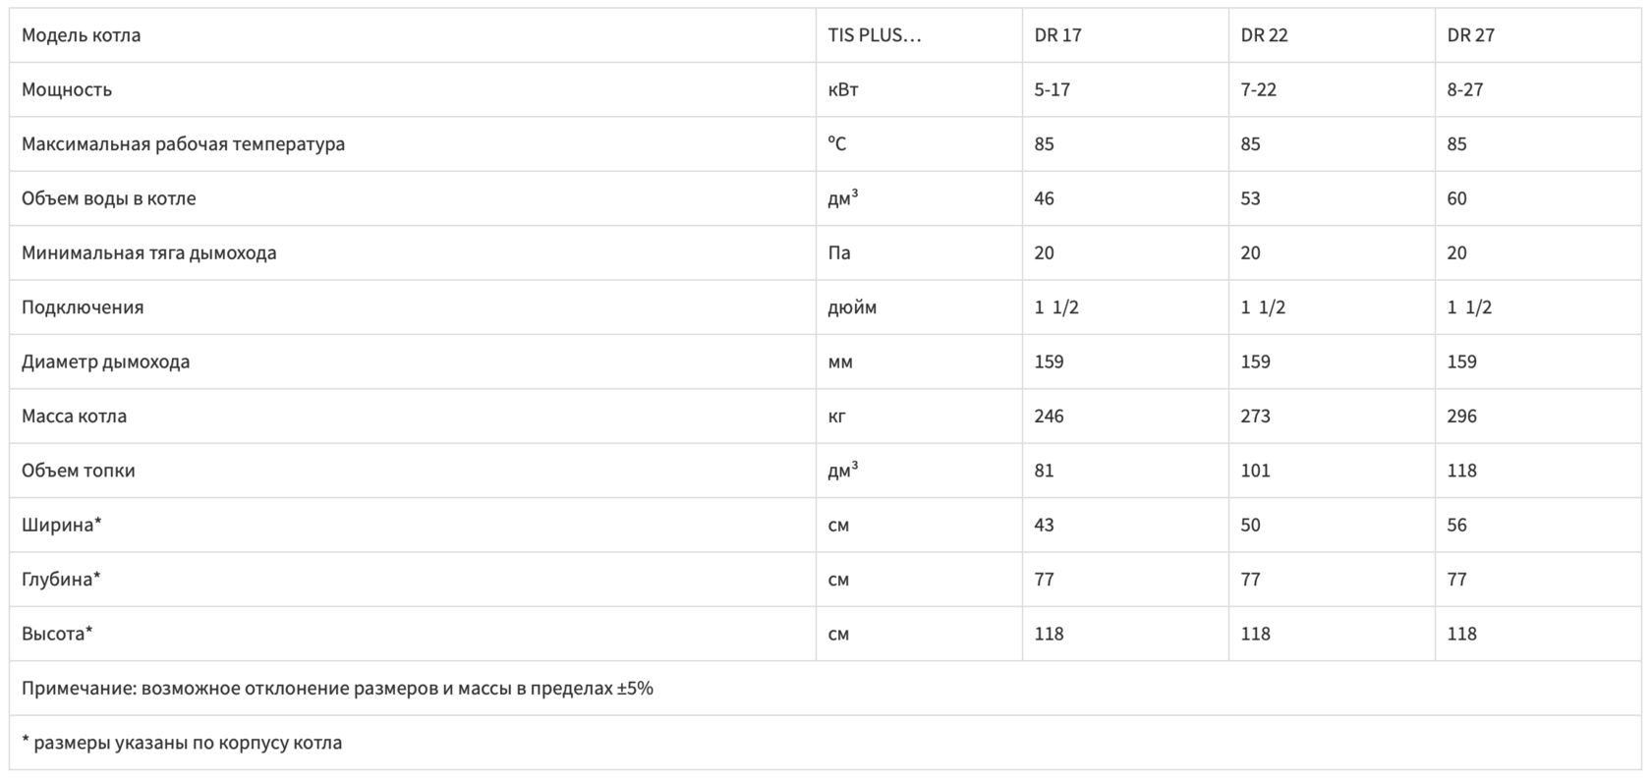The height and width of the screenshot is (779, 1651).
Task: Select the "TIS PLUS…" header cell
Action: tap(875, 35)
